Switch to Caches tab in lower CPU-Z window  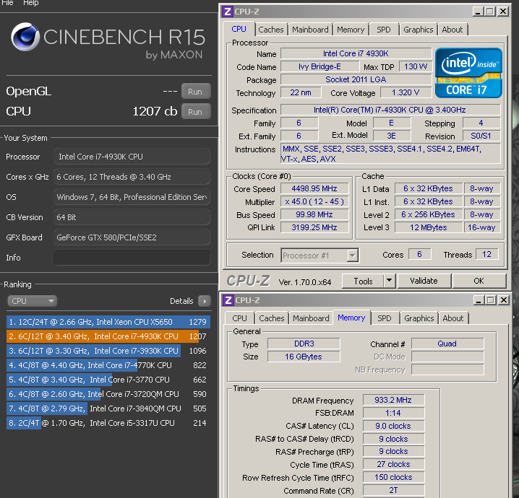272,318
